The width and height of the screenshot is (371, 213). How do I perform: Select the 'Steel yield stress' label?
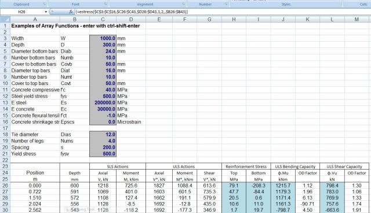tap(35, 96)
